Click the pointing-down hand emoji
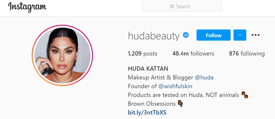Screen dimensions: 275x119 tap(180, 104)
